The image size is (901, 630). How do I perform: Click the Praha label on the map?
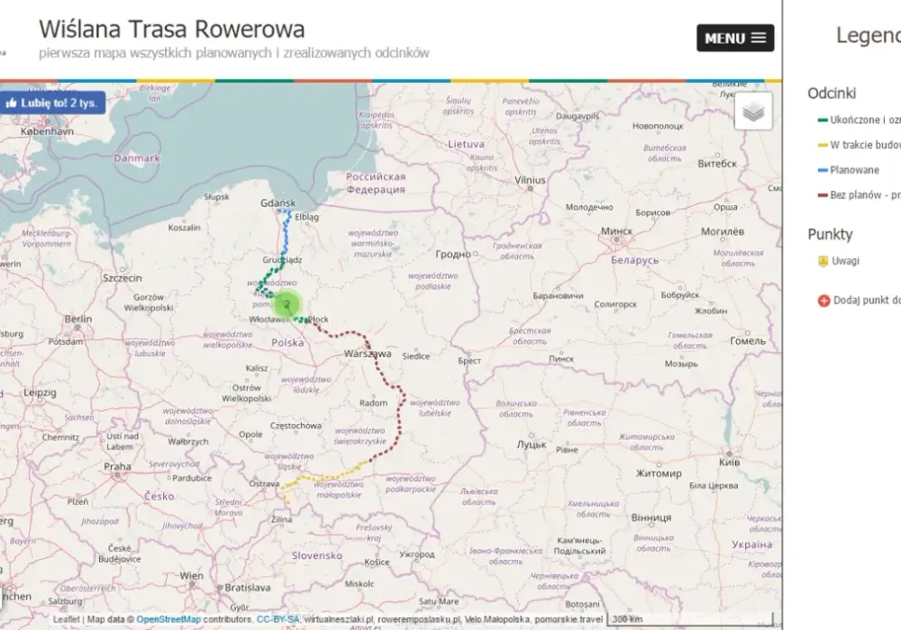point(117,466)
